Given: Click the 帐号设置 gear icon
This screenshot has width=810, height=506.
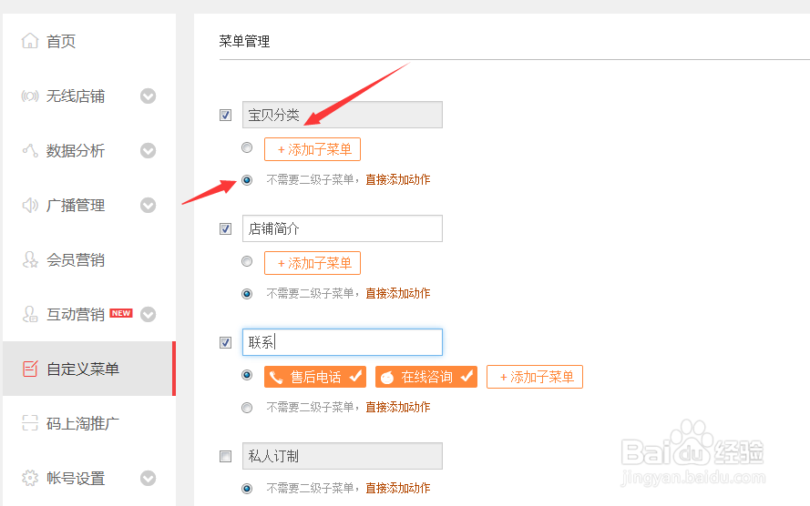Looking at the screenshot, I should tap(30, 478).
